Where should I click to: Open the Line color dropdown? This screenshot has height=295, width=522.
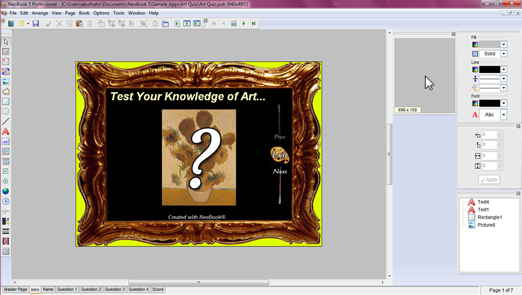coord(504,69)
